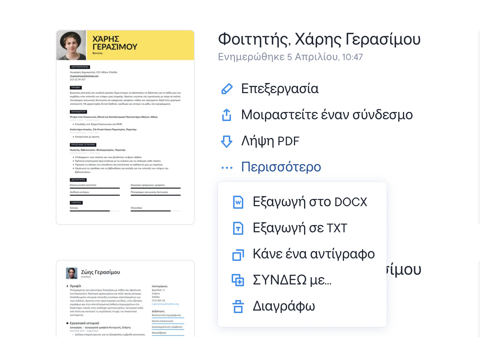Click the pencil edit icon
The image size is (480, 337).
tap(227, 89)
